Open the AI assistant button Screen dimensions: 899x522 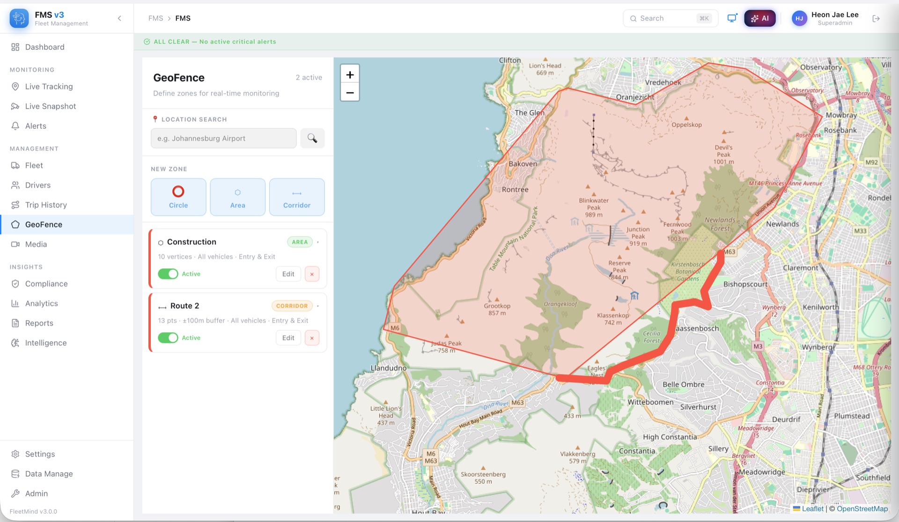coord(759,18)
